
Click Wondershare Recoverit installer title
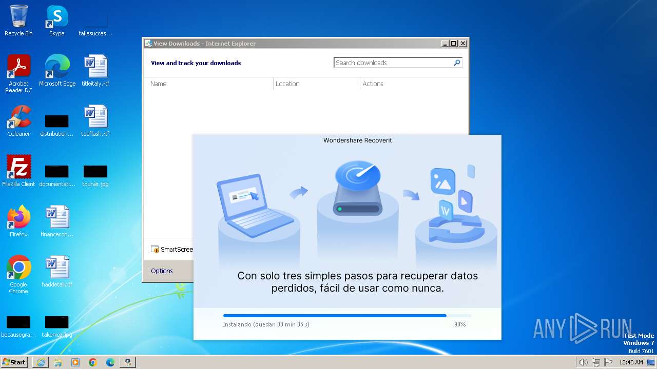pos(357,140)
